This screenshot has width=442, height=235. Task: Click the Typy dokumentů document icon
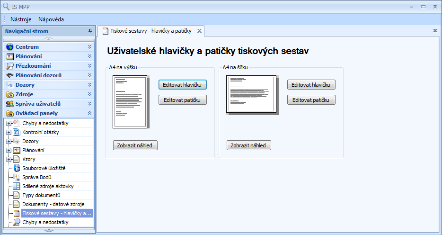[17, 195]
